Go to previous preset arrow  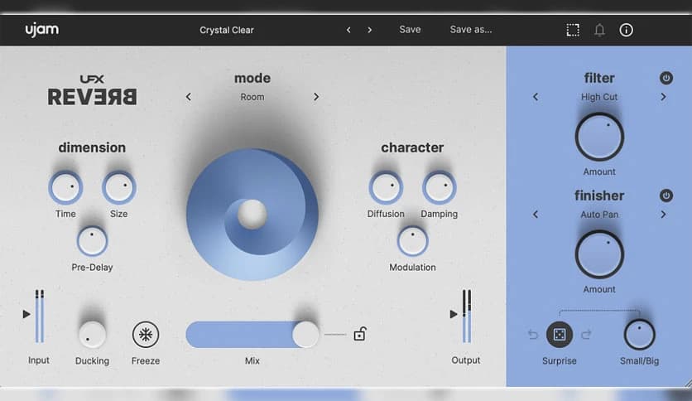click(348, 30)
